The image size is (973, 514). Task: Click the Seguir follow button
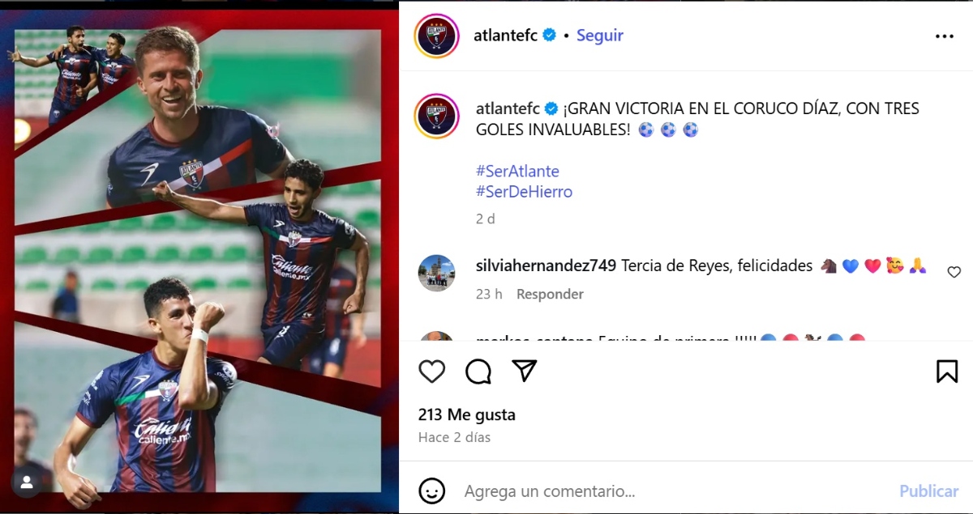click(x=600, y=36)
